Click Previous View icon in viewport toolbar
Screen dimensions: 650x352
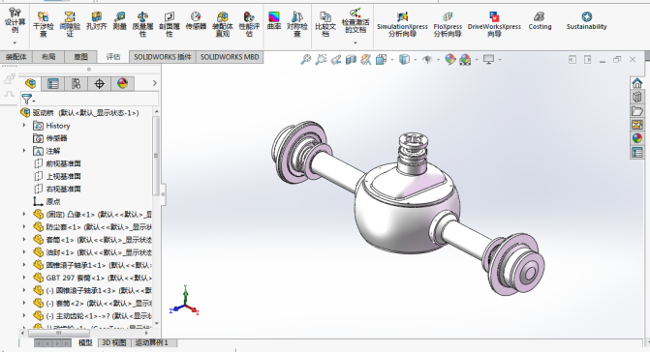click(336, 60)
